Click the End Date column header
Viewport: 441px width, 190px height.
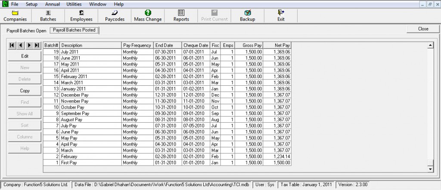coord(168,45)
